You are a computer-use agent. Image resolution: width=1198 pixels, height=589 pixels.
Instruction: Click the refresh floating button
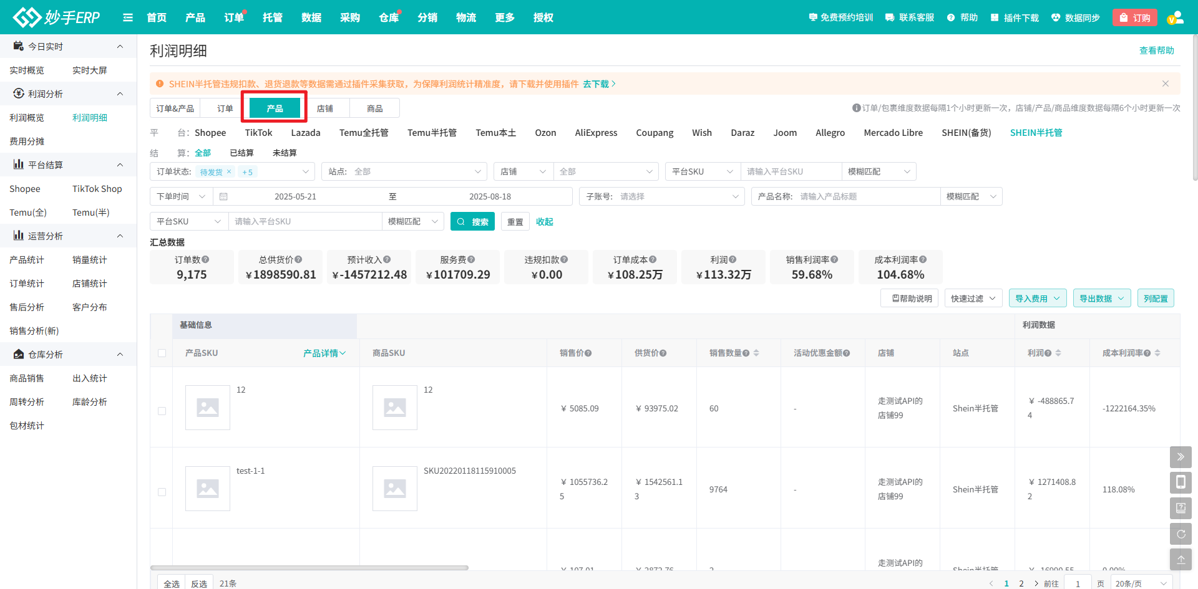(1181, 534)
